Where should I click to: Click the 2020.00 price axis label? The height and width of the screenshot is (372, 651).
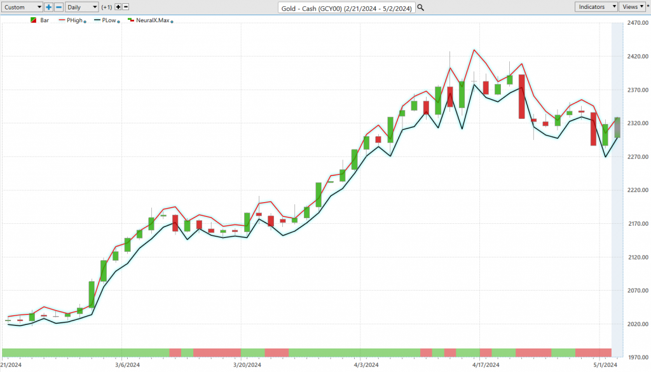coord(638,324)
